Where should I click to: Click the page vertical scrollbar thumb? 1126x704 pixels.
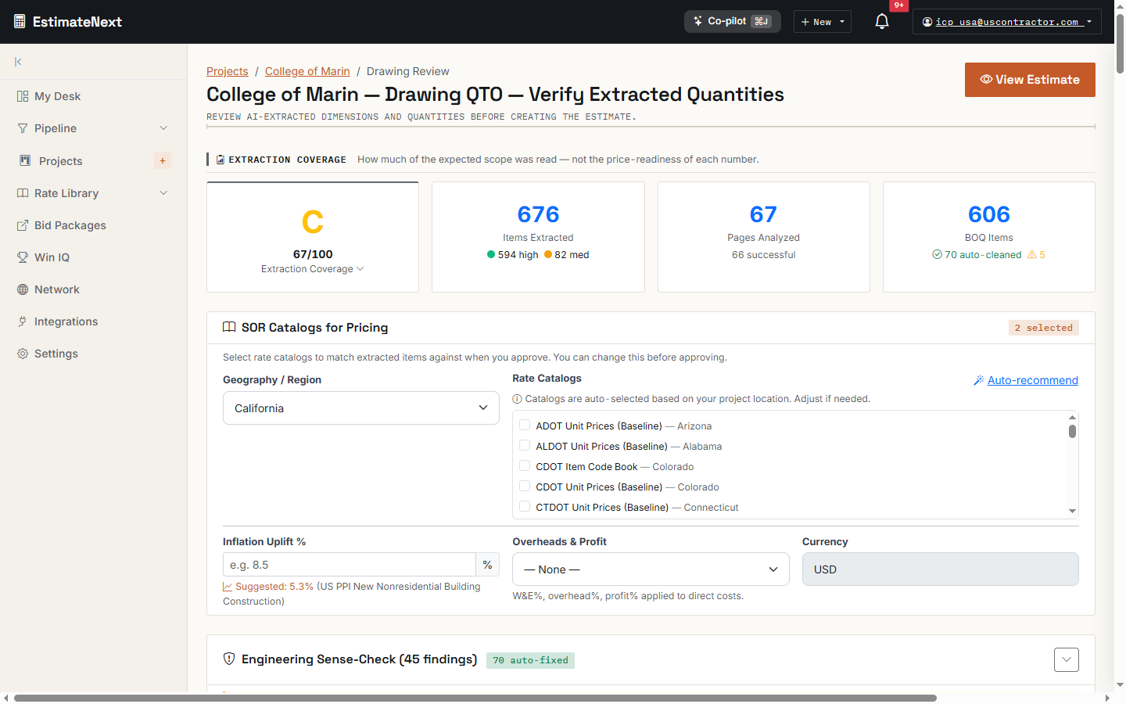click(x=1120, y=43)
